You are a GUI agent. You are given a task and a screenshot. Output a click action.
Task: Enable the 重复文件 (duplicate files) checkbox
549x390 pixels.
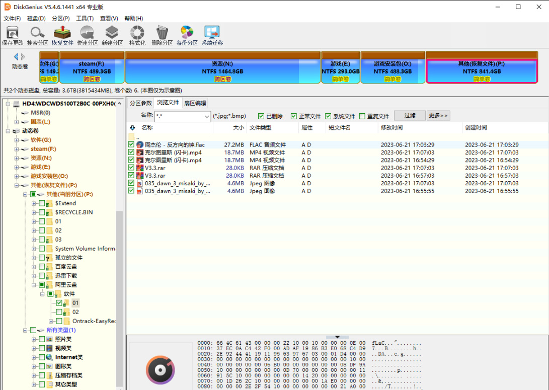click(362, 116)
